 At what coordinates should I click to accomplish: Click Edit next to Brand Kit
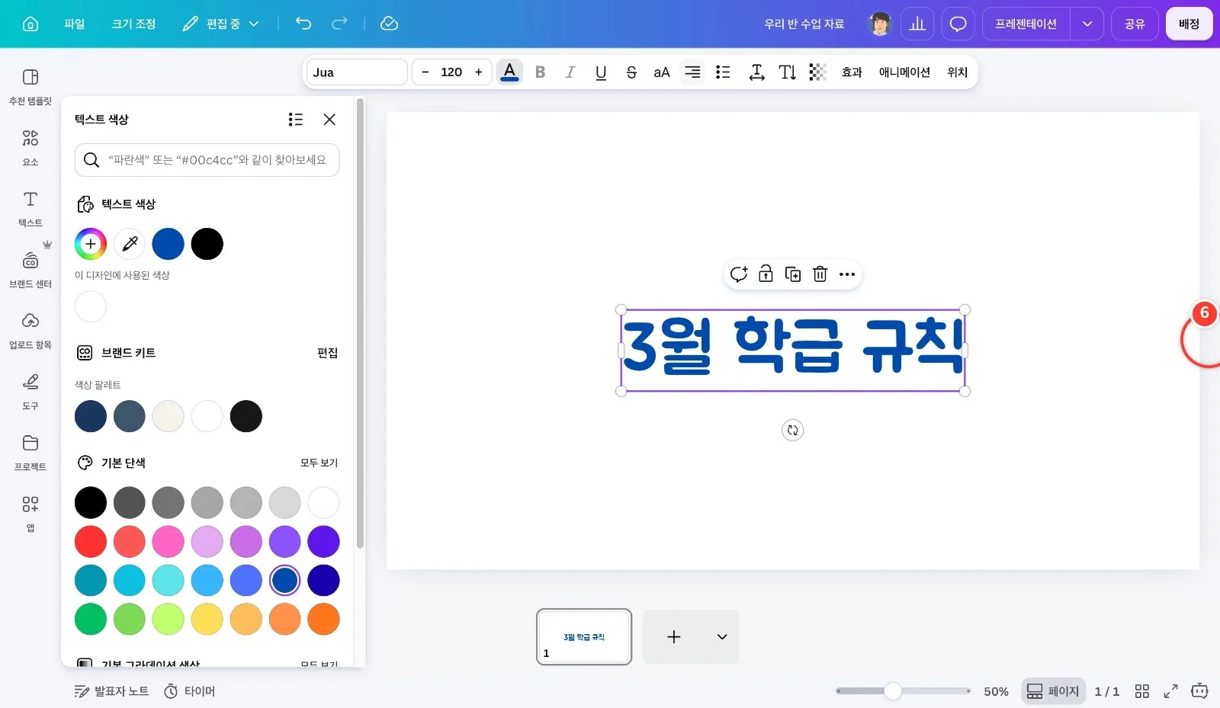327,353
